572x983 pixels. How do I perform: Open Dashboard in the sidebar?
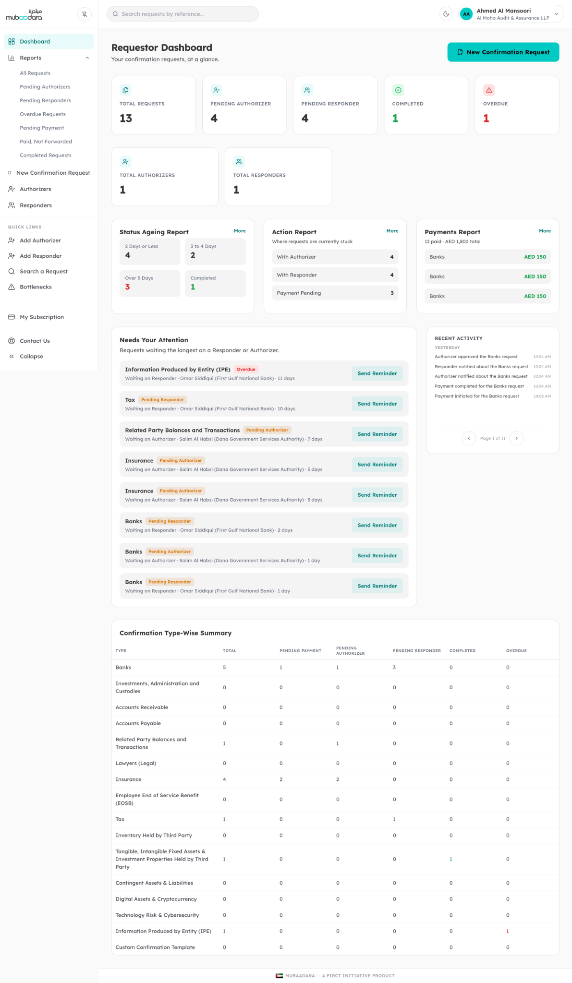coord(49,41)
